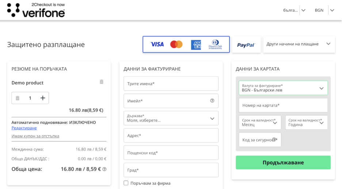Open the language selector dropdown
Viewport: 342px width, 189px height.
pyautogui.click(x=294, y=10)
